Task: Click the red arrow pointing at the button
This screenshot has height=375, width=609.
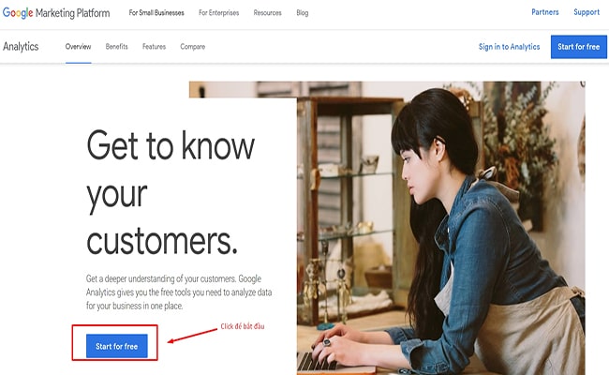Action: pyautogui.click(x=192, y=336)
